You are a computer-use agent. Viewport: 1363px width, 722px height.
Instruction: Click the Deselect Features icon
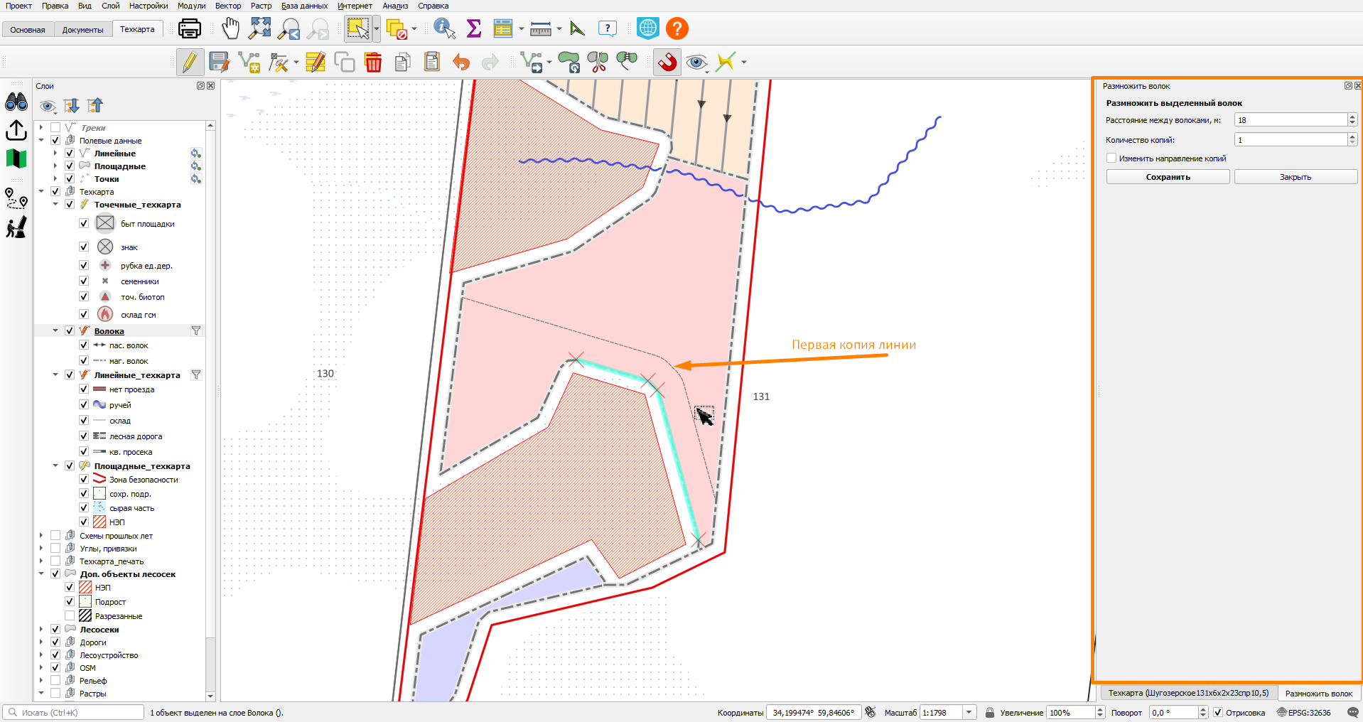pyautogui.click(x=397, y=29)
